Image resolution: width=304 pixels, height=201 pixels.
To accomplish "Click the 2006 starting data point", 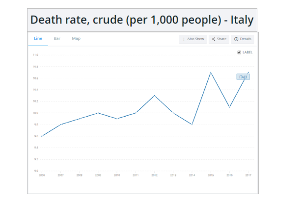I will click(x=42, y=136).
